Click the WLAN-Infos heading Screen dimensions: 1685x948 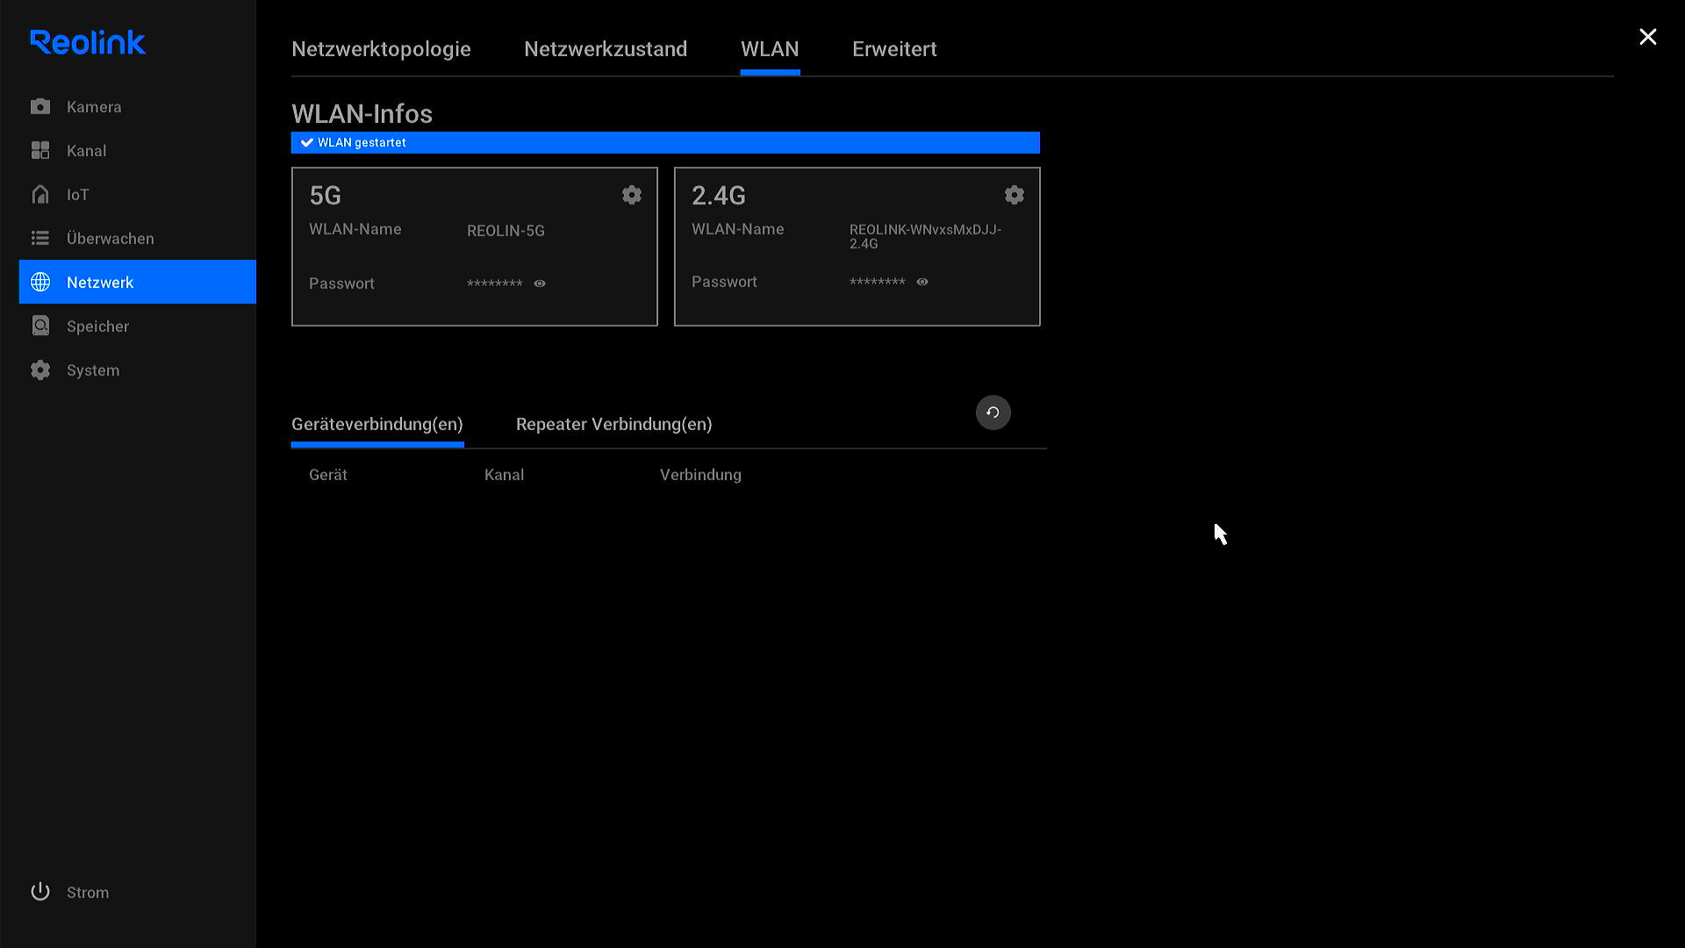coord(362,114)
